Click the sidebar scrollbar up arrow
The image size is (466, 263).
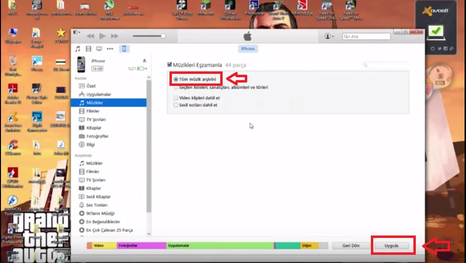[149, 78]
